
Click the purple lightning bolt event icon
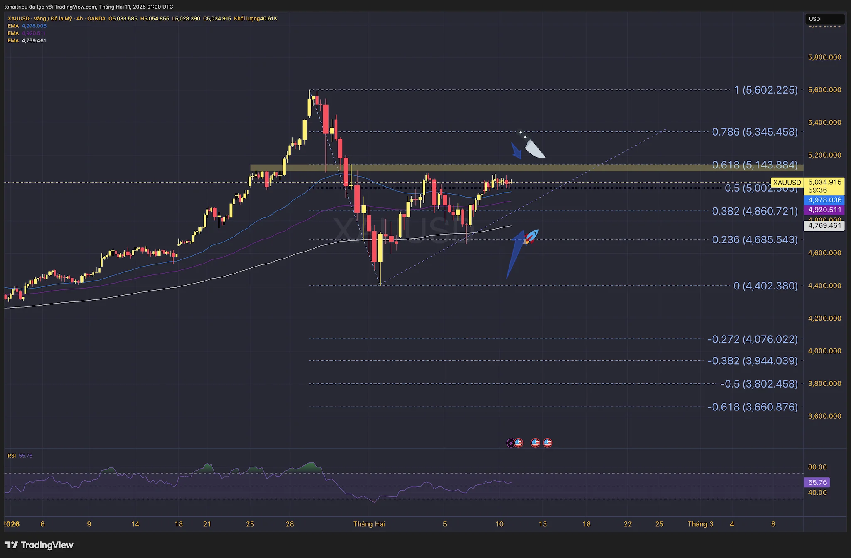pos(511,443)
